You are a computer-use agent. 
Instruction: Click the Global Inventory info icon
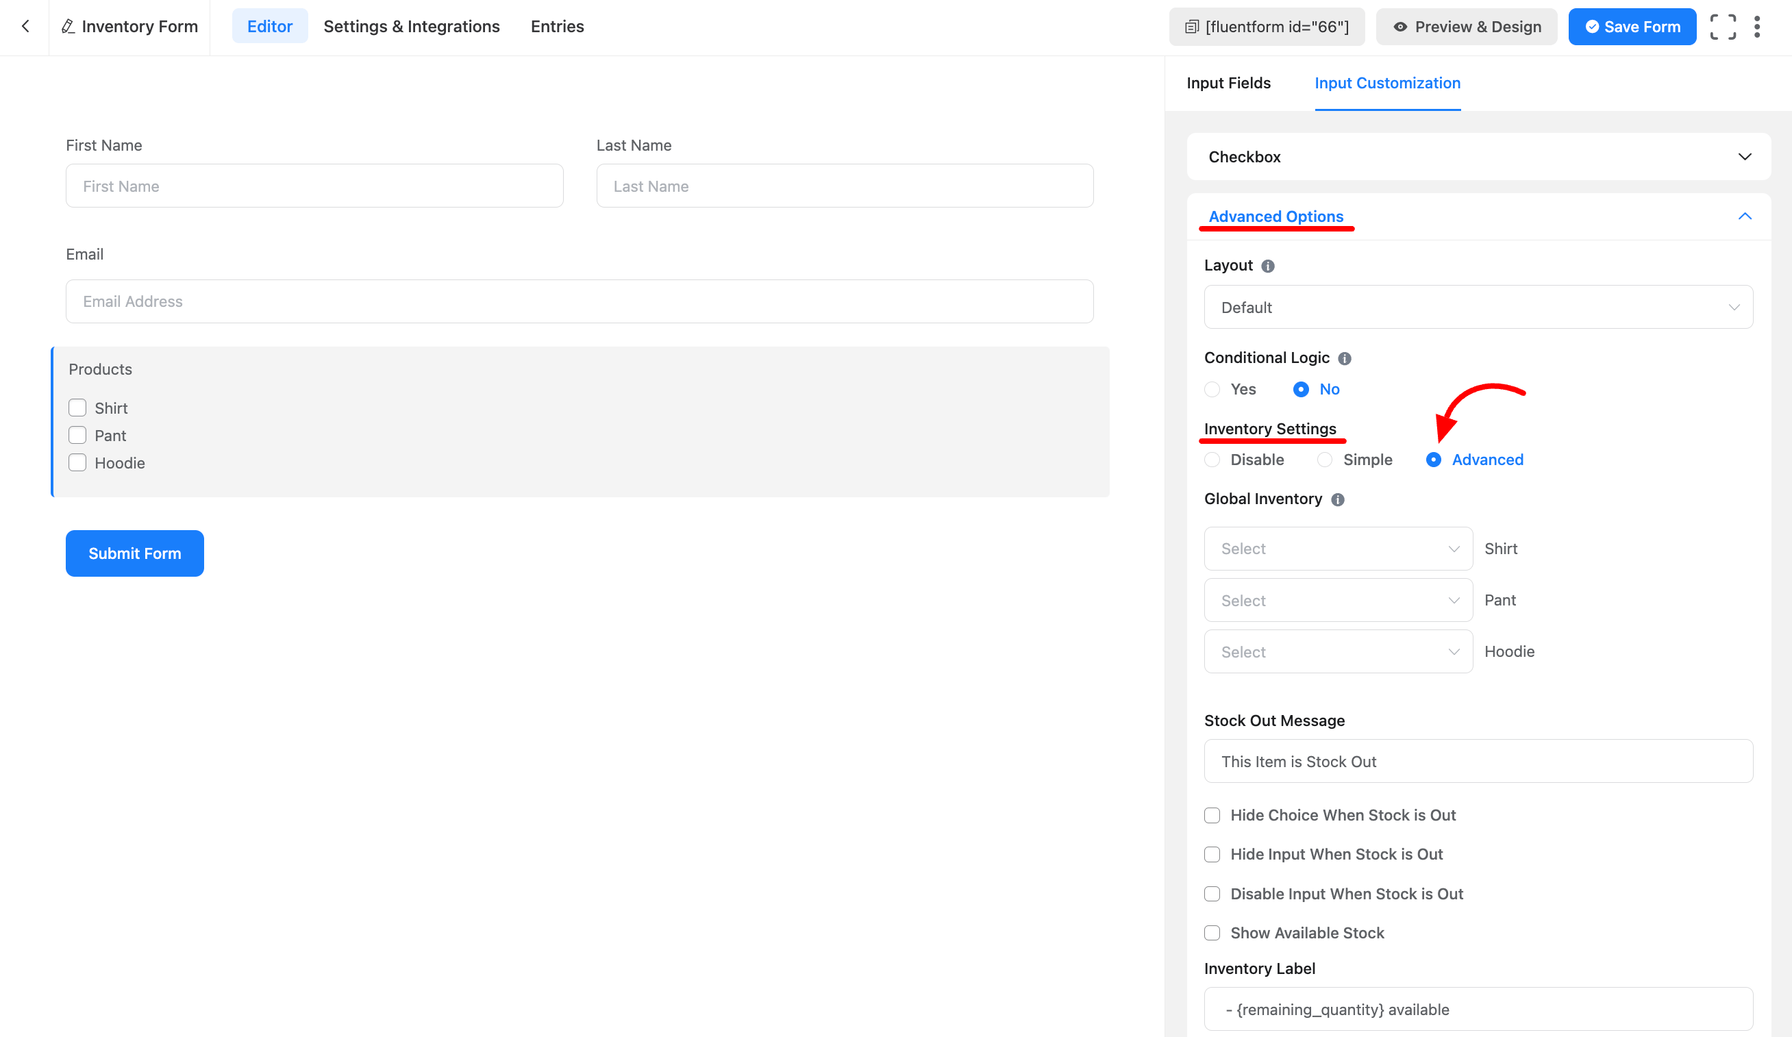(1338, 499)
